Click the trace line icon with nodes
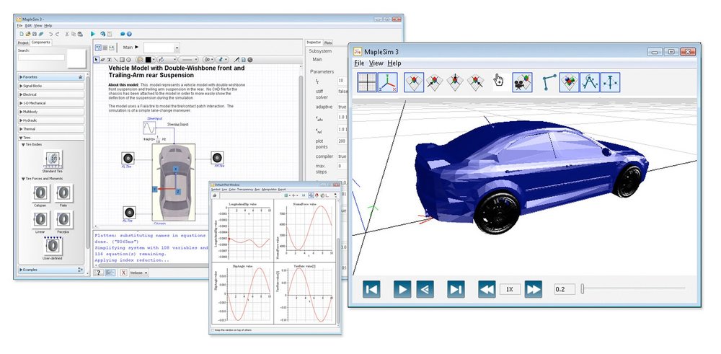Viewport: 721px width, 354px height. coord(549,82)
